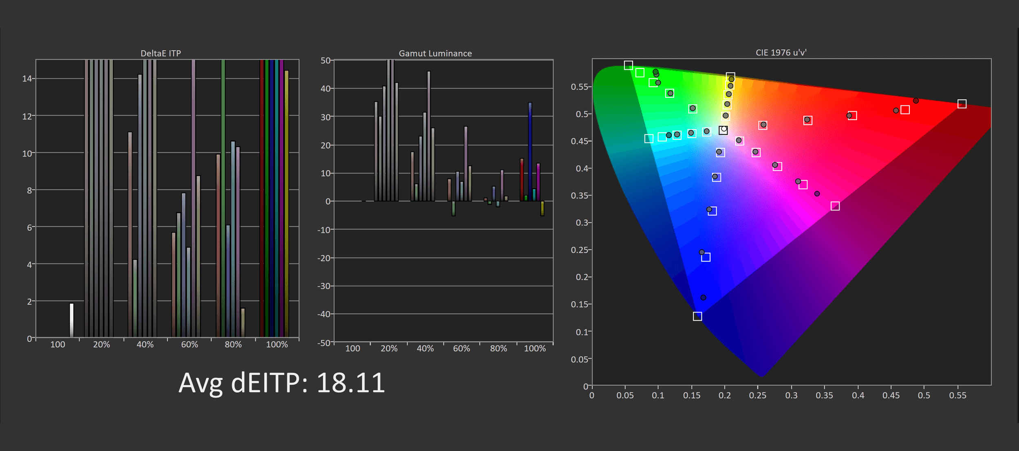Click the yellow bar at 100% in DeltaE ITP

coord(287,203)
